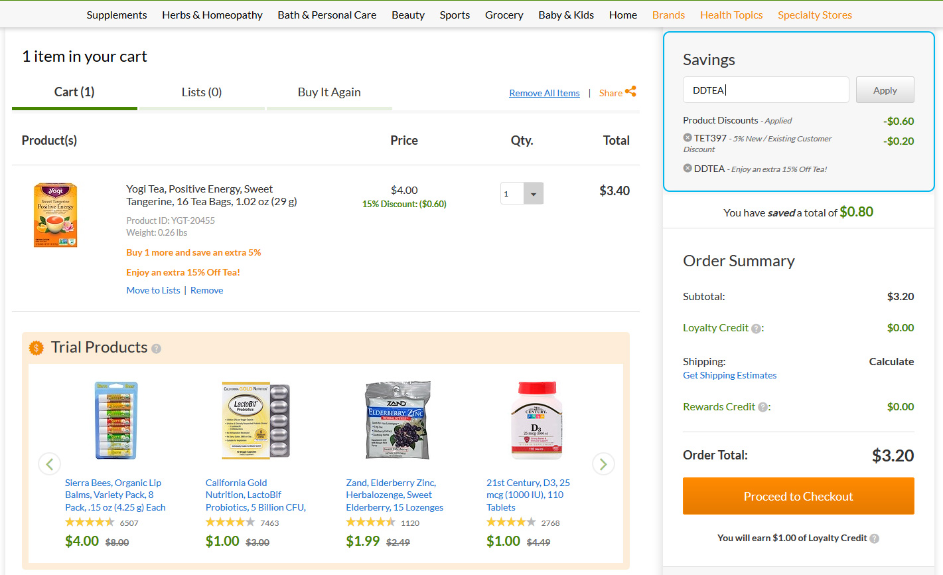This screenshot has width=943, height=575.
Task: Open the Supplements menu
Action: (117, 15)
